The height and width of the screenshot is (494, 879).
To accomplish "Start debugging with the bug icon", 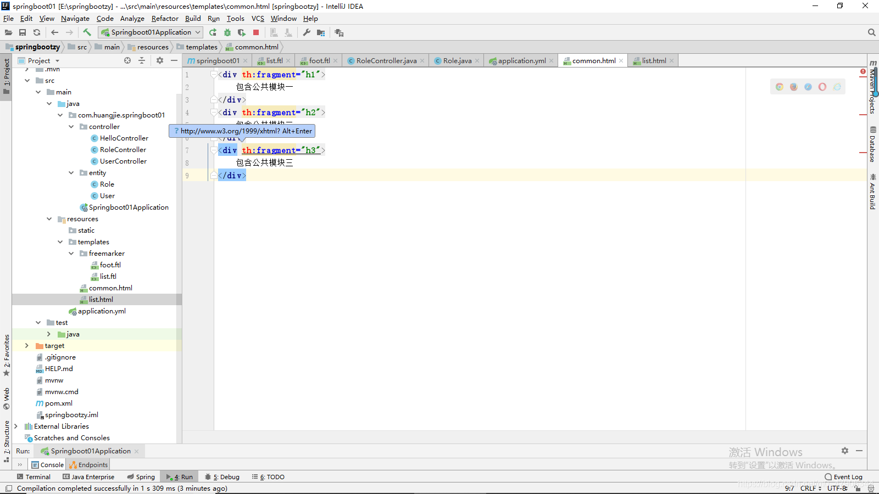I will (227, 32).
